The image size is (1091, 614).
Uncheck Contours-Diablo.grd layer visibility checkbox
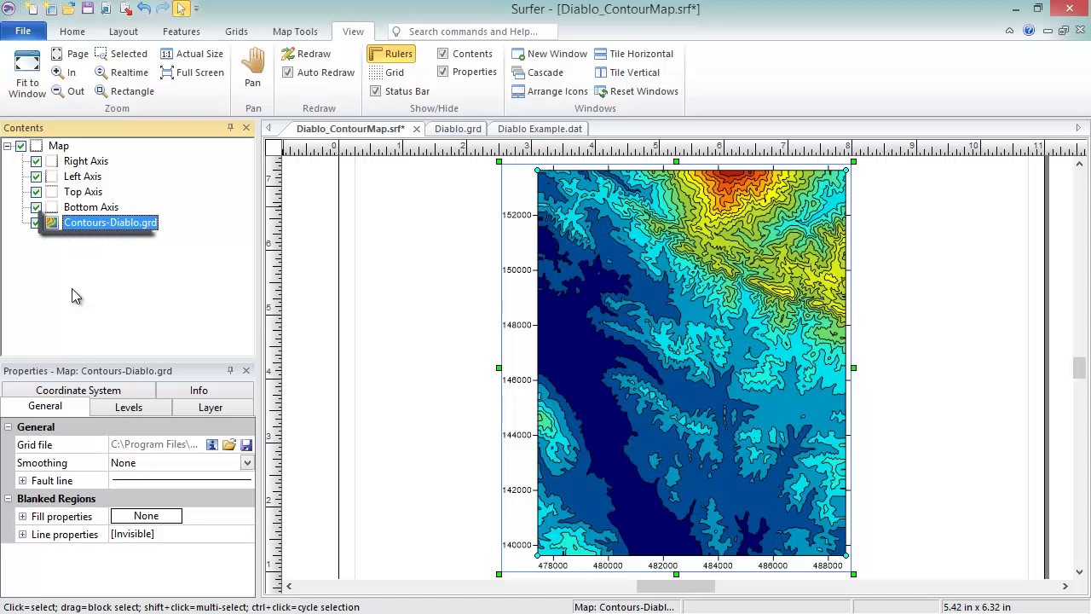pos(36,223)
